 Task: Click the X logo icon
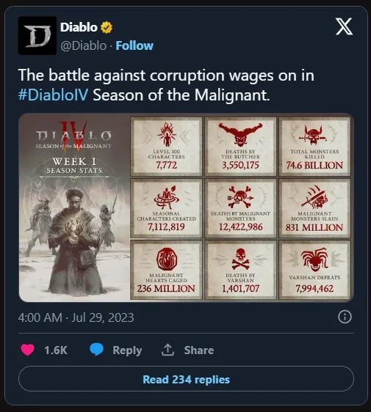344,26
